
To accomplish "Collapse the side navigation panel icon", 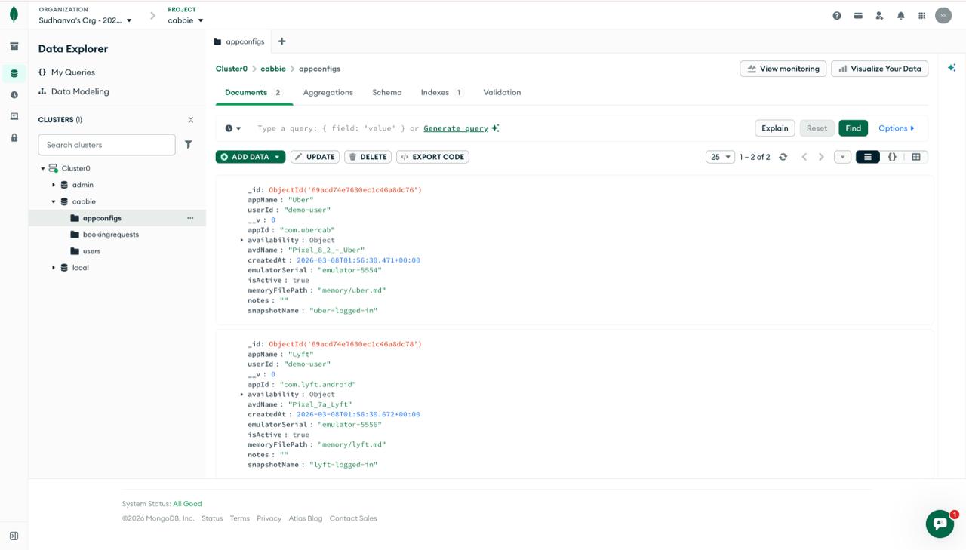I will (x=14, y=536).
